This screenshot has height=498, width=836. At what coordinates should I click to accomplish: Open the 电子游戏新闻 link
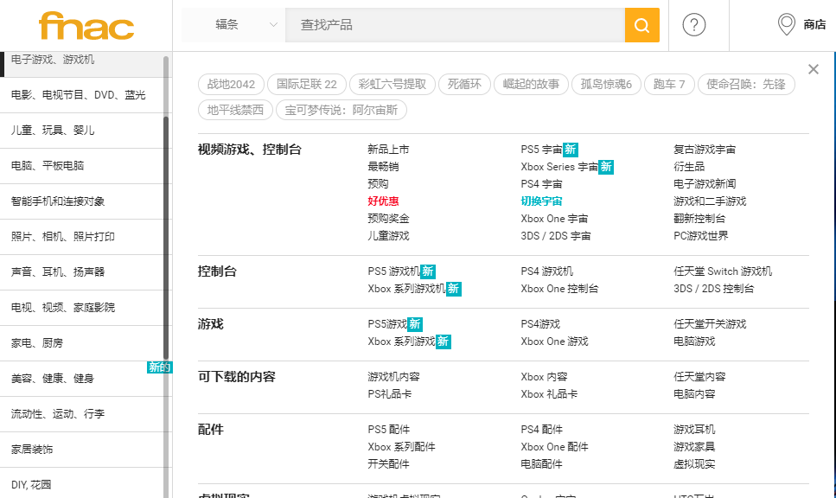pyautogui.click(x=705, y=184)
